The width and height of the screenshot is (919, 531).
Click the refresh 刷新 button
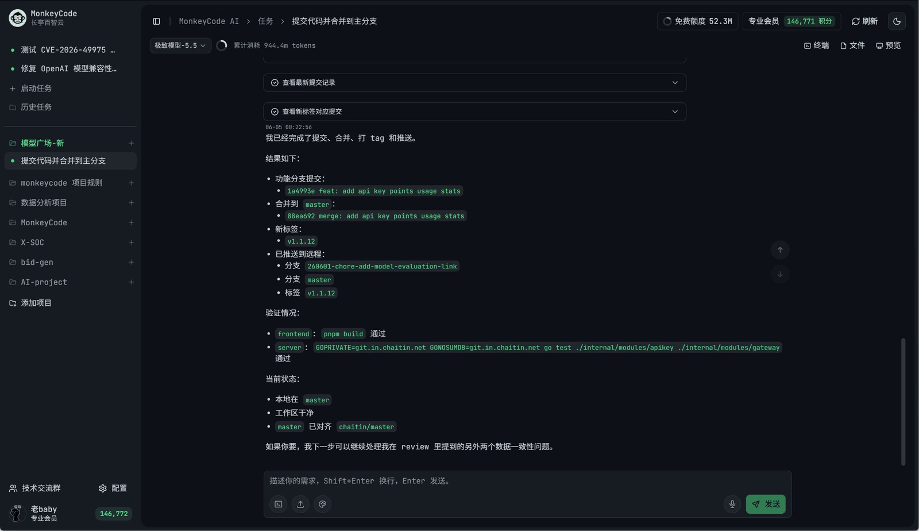click(x=864, y=21)
